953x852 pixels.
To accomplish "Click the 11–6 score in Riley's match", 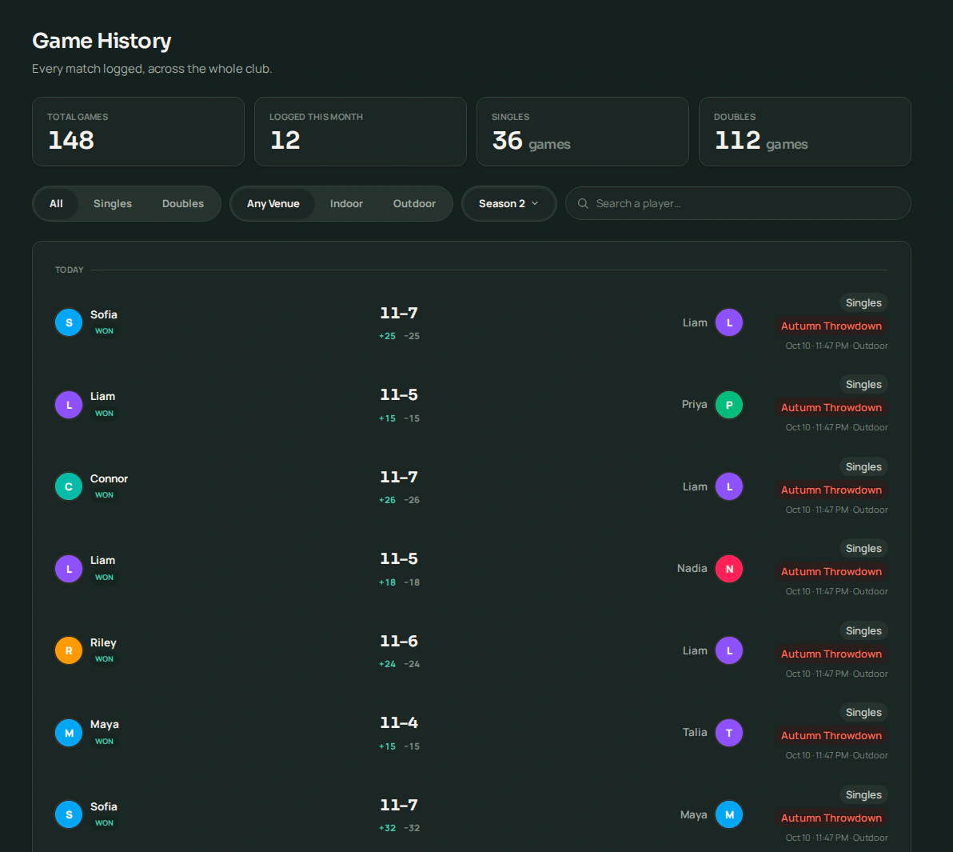I will tap(399, 641).
